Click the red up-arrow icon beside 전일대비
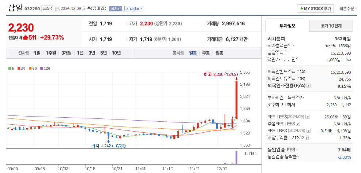 pos(25,37)
